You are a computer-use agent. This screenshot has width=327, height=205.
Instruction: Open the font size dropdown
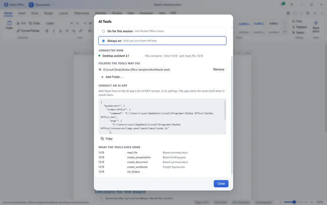click(x=85, y=23)
